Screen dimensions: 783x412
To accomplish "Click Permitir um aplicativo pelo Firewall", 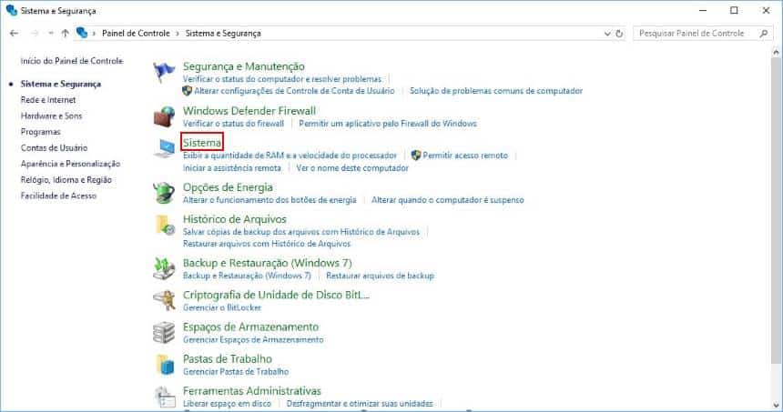I will (x=388, y=123).
